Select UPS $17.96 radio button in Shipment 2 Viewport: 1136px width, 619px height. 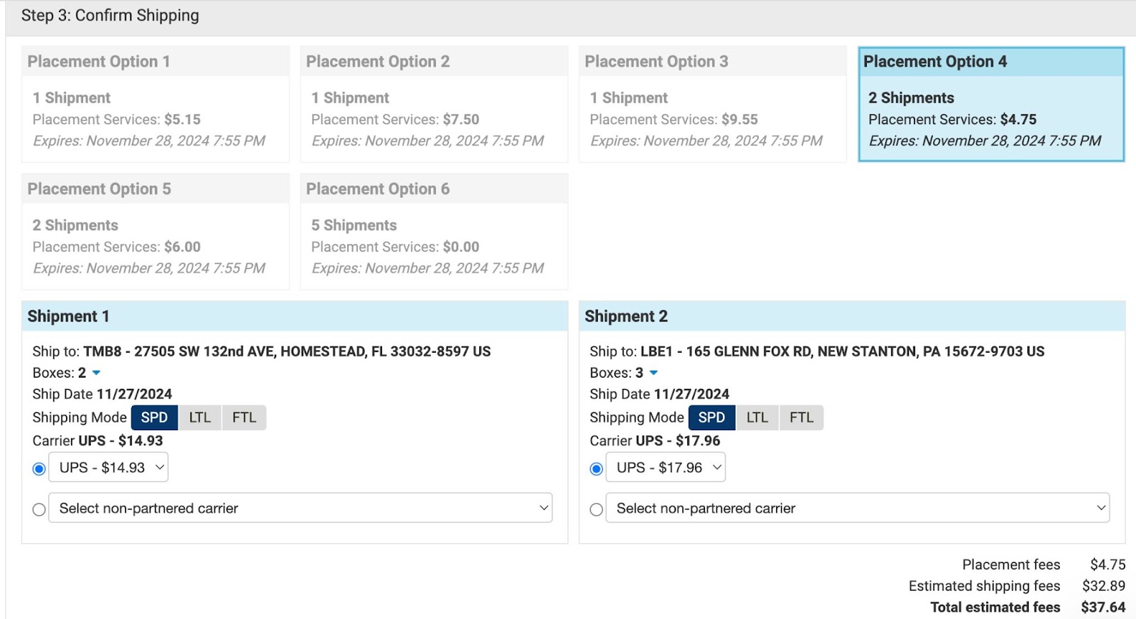tap(596, 469)
